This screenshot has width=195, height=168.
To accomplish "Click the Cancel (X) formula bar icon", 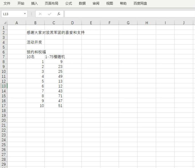I will point(40,14).
